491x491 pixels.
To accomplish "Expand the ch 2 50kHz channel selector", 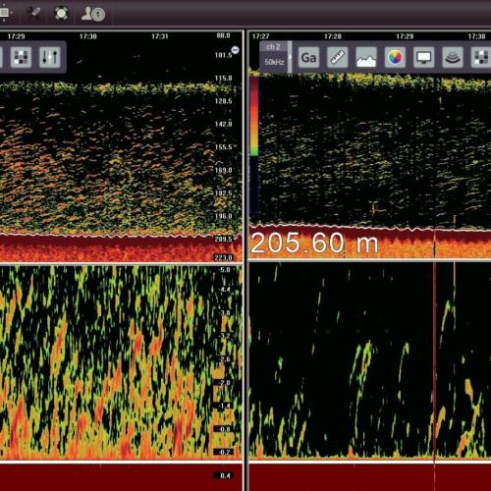I will tap(275, 57).
